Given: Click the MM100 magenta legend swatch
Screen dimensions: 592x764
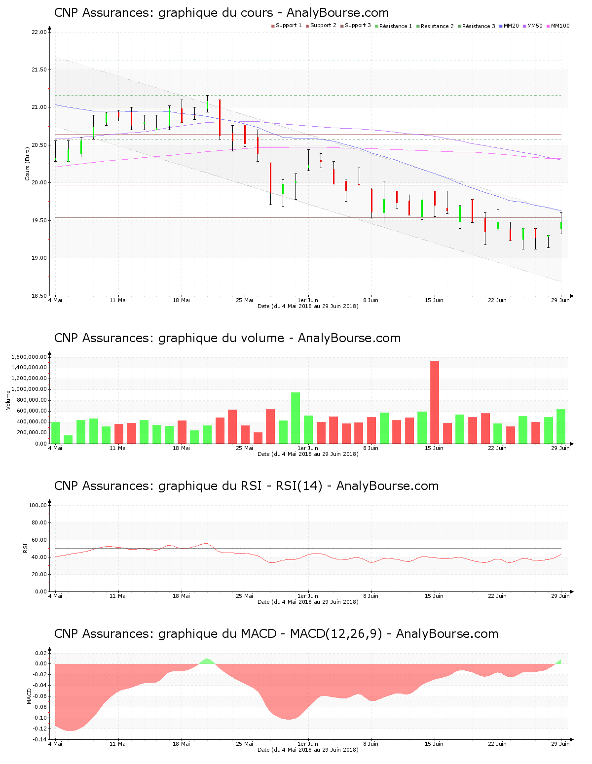Looking at the screenshot, I should coord(548,26).
